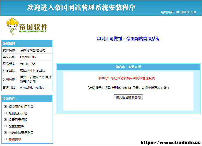Viewport: 202px width, 146px height.
Task: Select the red 安装完毕 step text
Action: click(x=15, y=139)
